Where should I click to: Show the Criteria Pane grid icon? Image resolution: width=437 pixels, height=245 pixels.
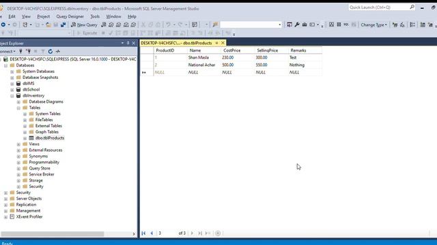[x=339, y=24]
